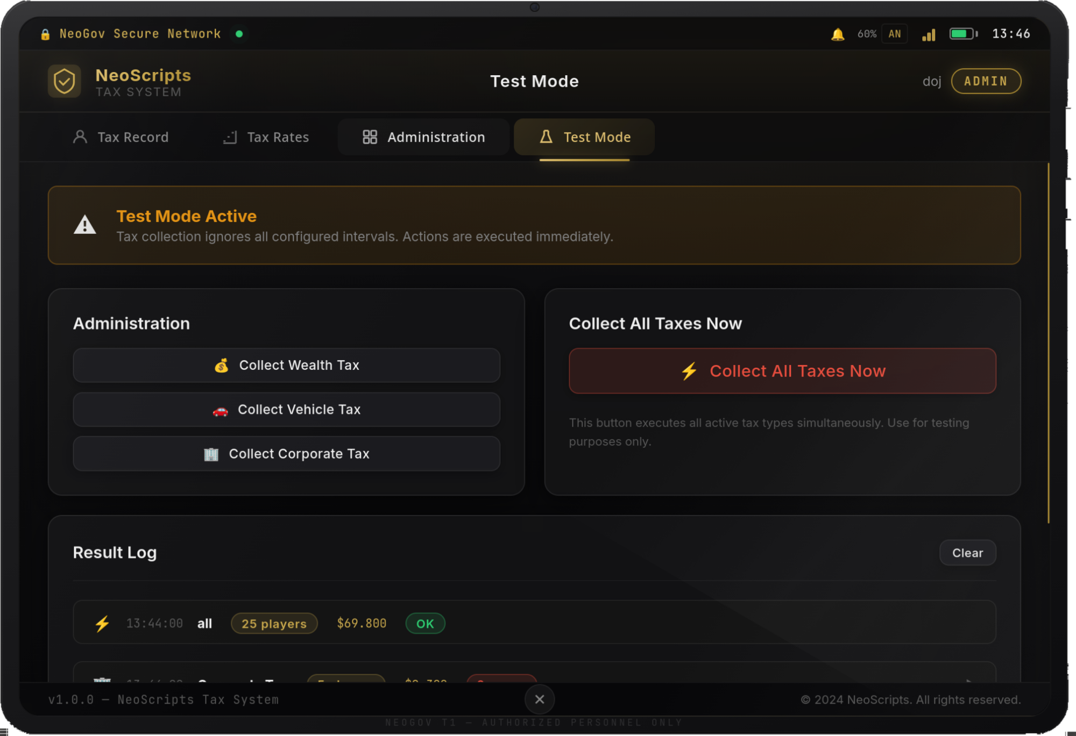The width and height of the screenshot is (1076, 736).
Task: Click the 2024 NeoScripts copyright text
Action: [911, 700]
